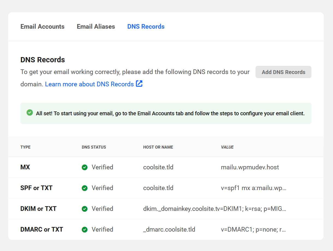Screen dimensions: 333x251
Task: Switch to the Email Aliases tab
Action: [96, 26]
